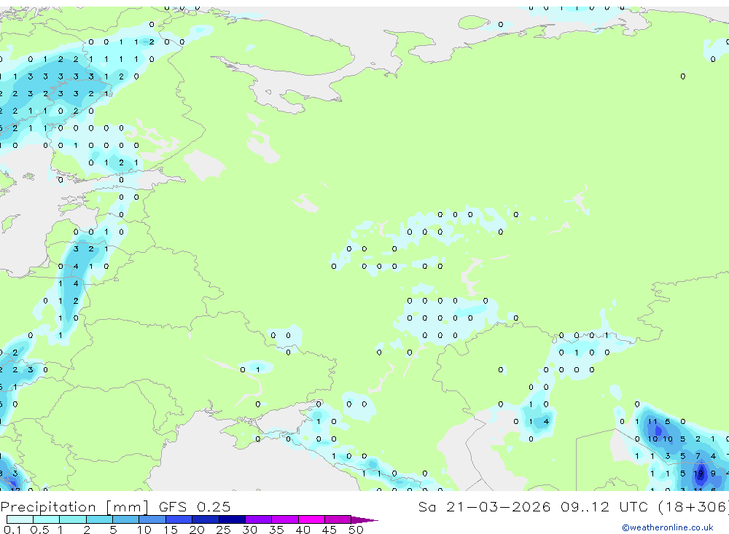Click the 'Precipitation [mm] GFS 0.25' title
This screenshot has height=534, width=729.
point(115,506)
